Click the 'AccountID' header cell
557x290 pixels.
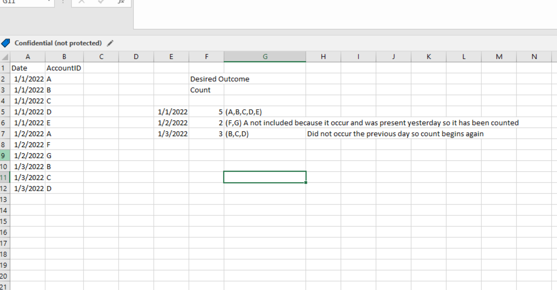pyautogui.click(x=64, y=68)
